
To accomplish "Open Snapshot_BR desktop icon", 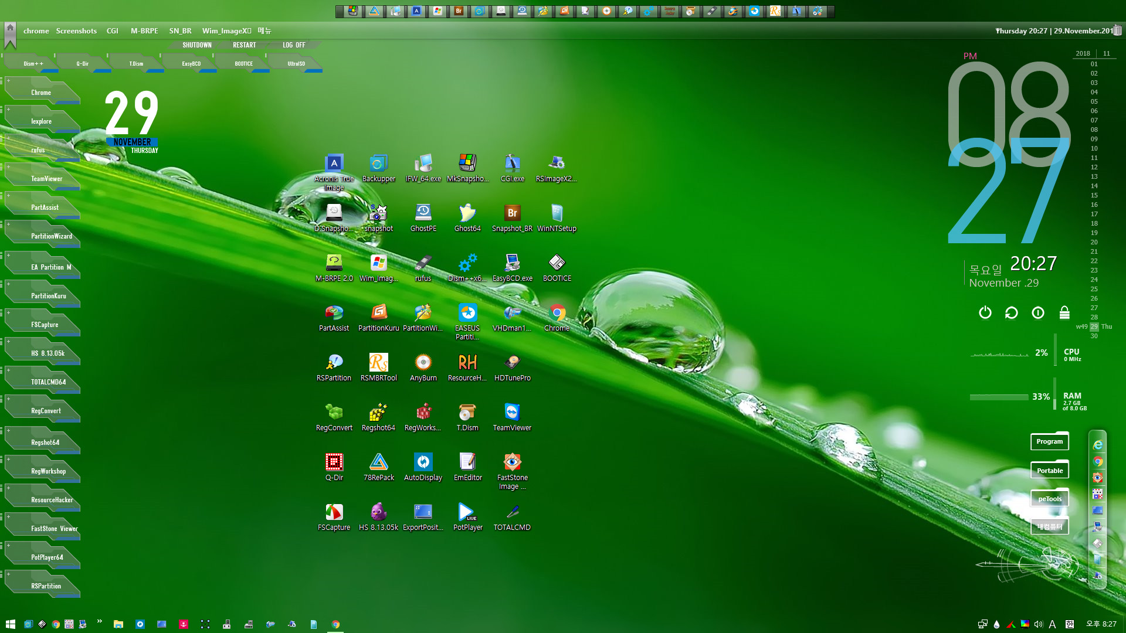I will [512, 218].
